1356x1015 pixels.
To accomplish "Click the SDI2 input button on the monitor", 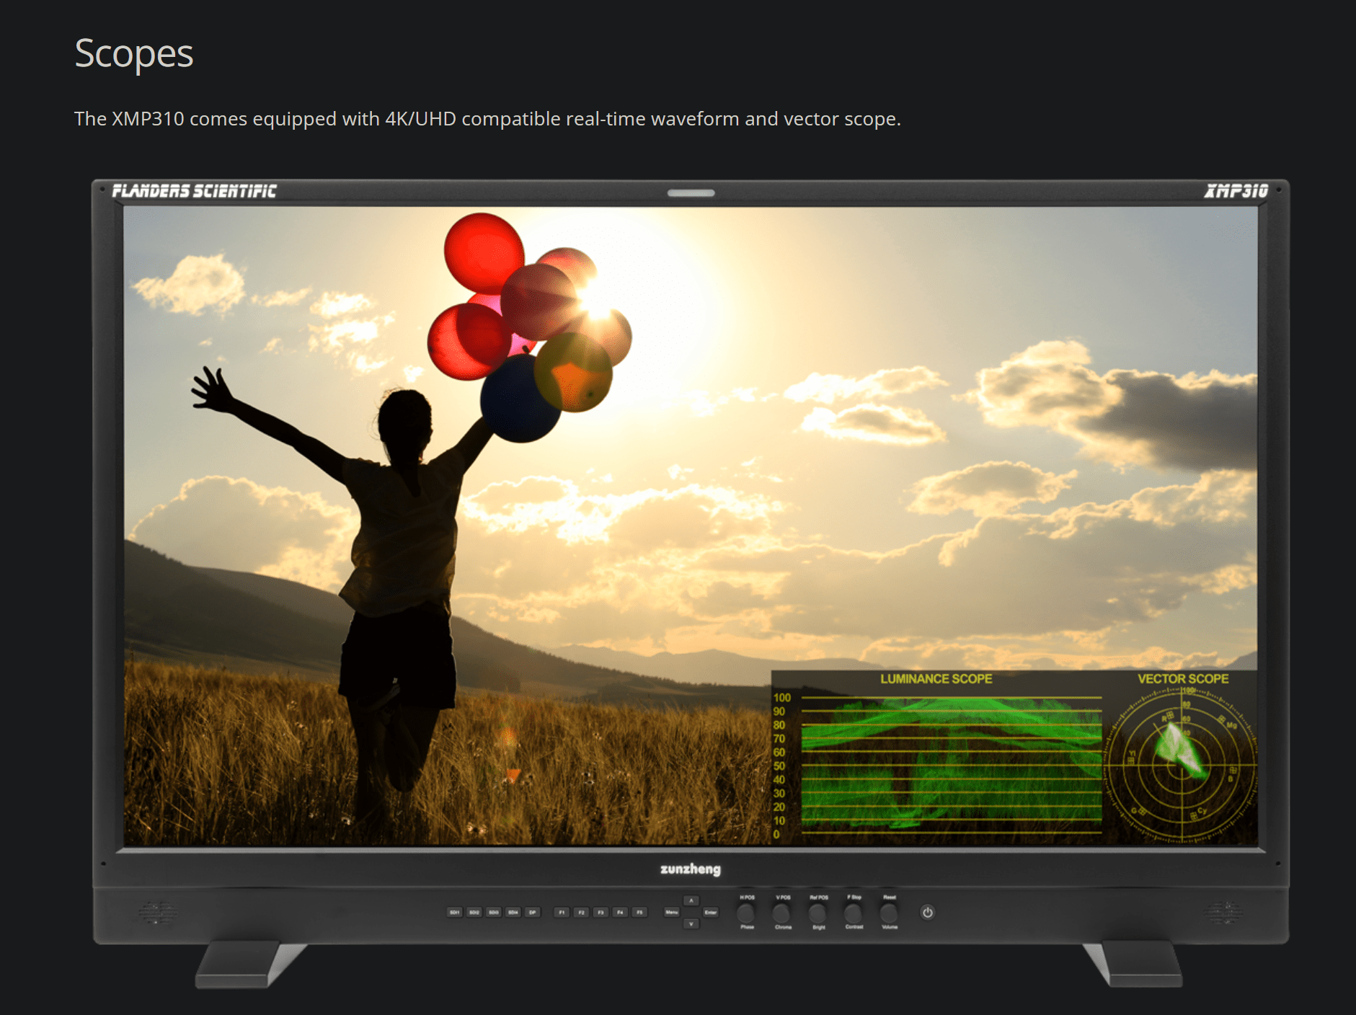I will [x=474, y=913].
